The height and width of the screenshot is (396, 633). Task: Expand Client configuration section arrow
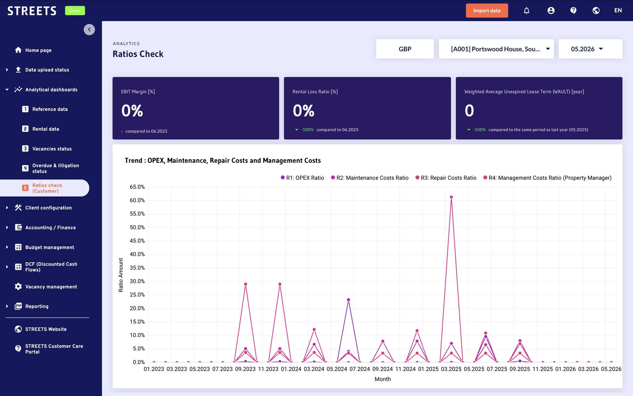(7, 208)
